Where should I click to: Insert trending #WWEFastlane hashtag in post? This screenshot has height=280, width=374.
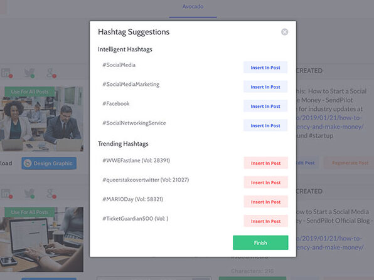click(265, 163)
